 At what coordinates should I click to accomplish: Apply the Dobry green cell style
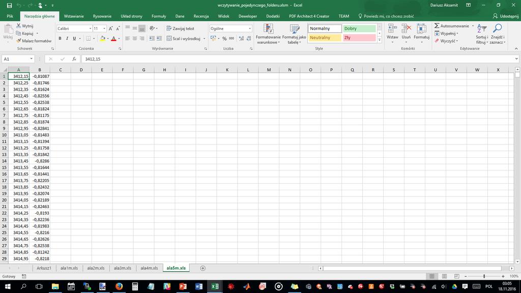click(359, 28)
